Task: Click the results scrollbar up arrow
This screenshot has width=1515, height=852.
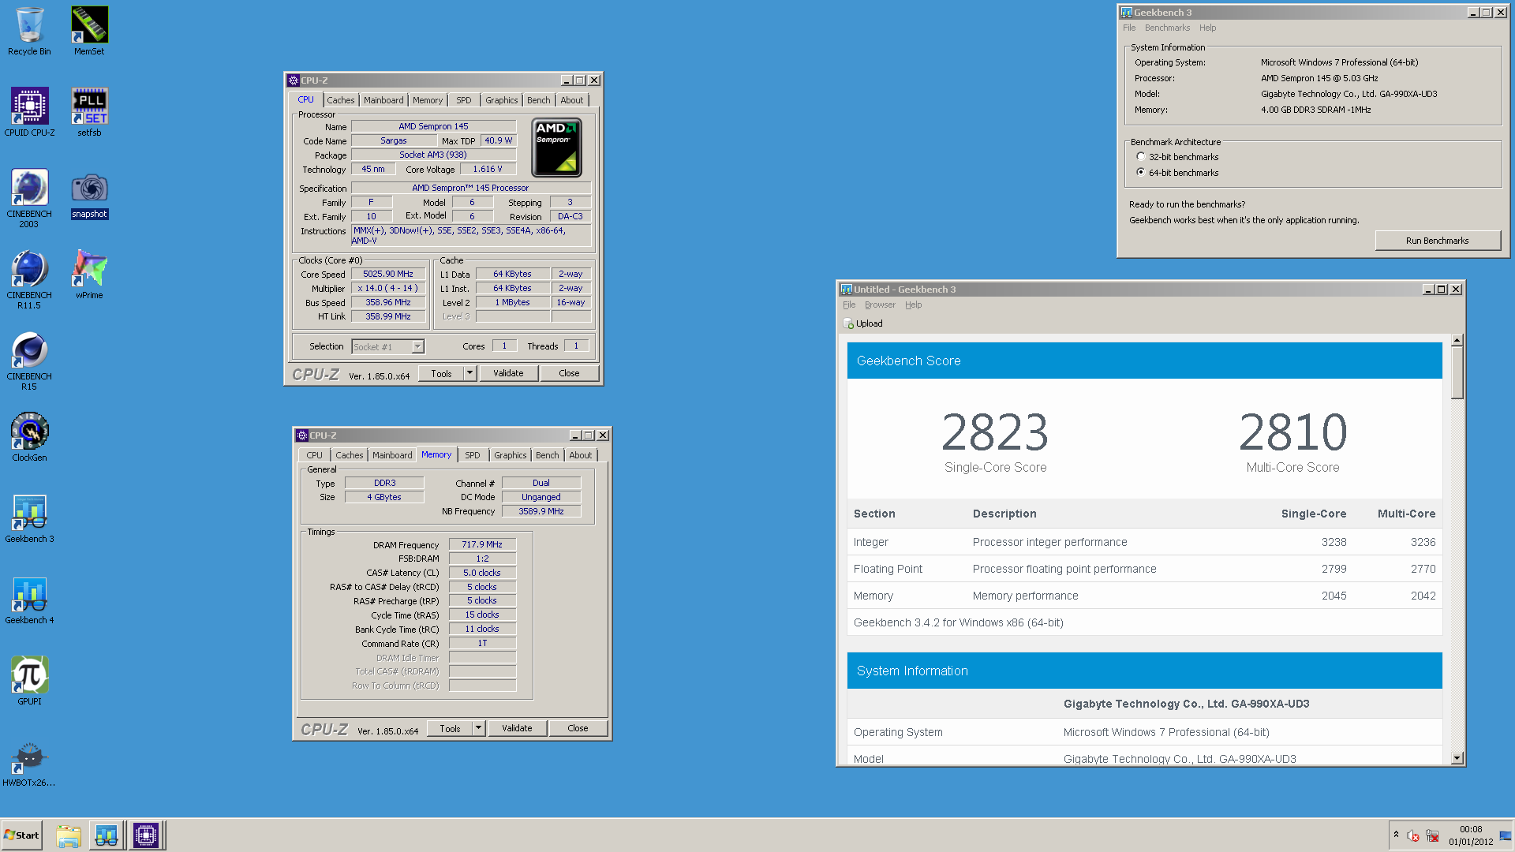Action: [1457, 340]
